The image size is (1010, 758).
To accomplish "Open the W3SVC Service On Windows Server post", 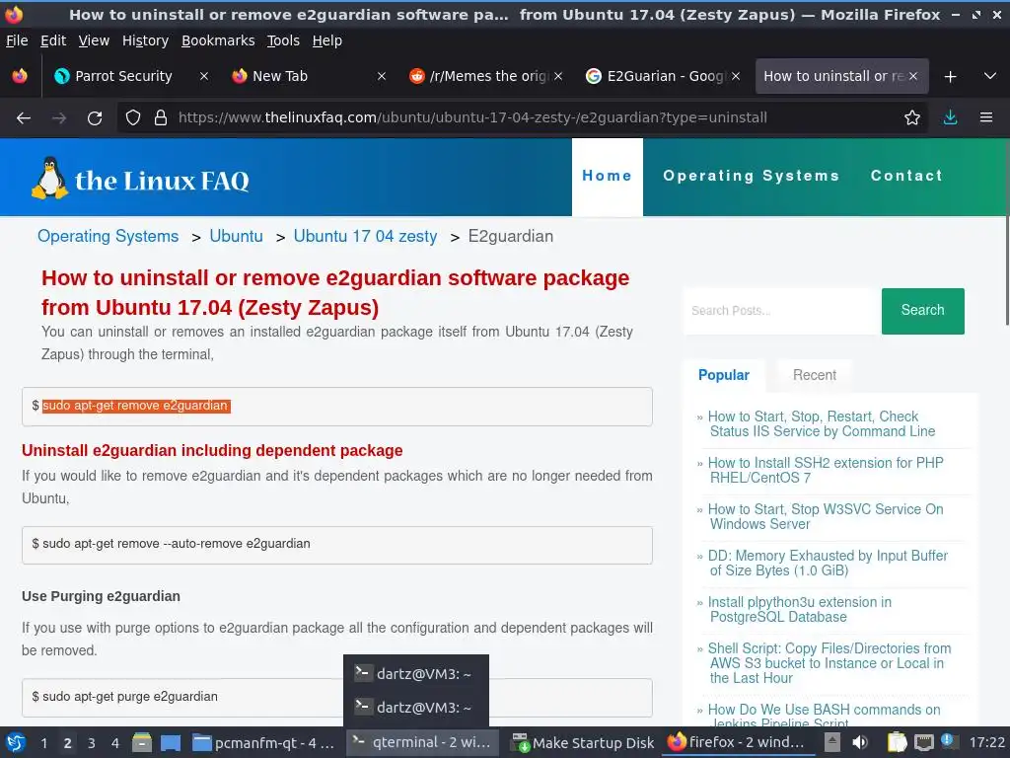I will click(826, 517).
